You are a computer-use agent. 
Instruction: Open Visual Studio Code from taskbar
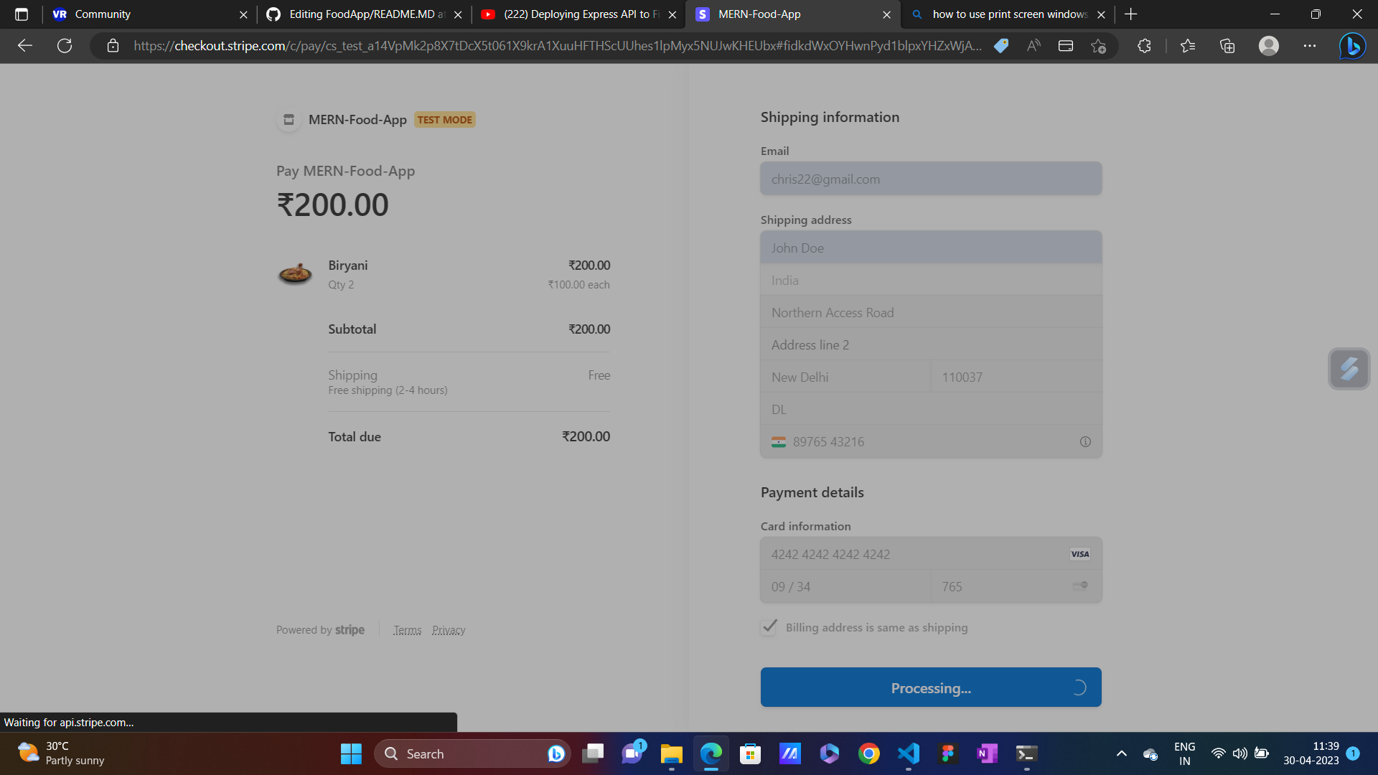908,753
